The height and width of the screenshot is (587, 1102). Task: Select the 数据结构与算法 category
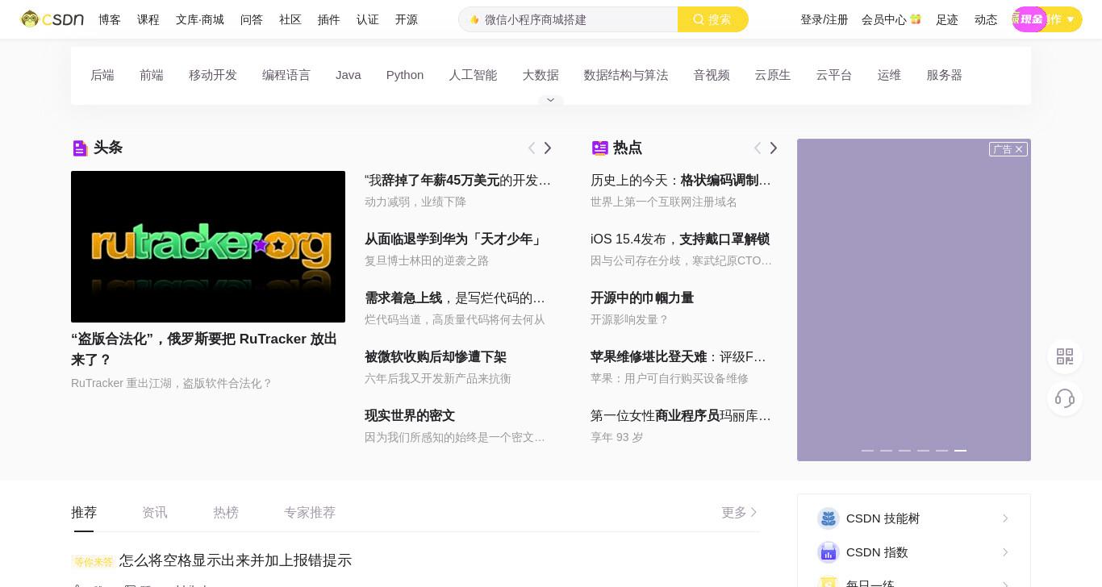click(626, 75)
